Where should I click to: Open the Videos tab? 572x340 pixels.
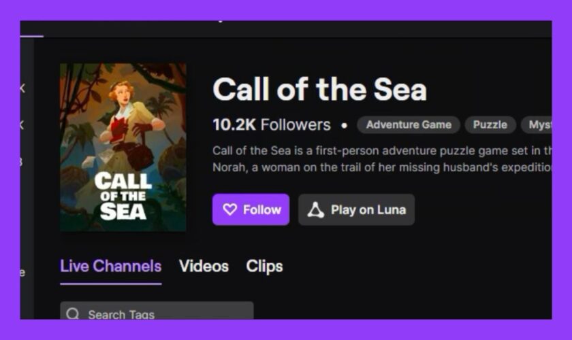(x=204, y=266)
